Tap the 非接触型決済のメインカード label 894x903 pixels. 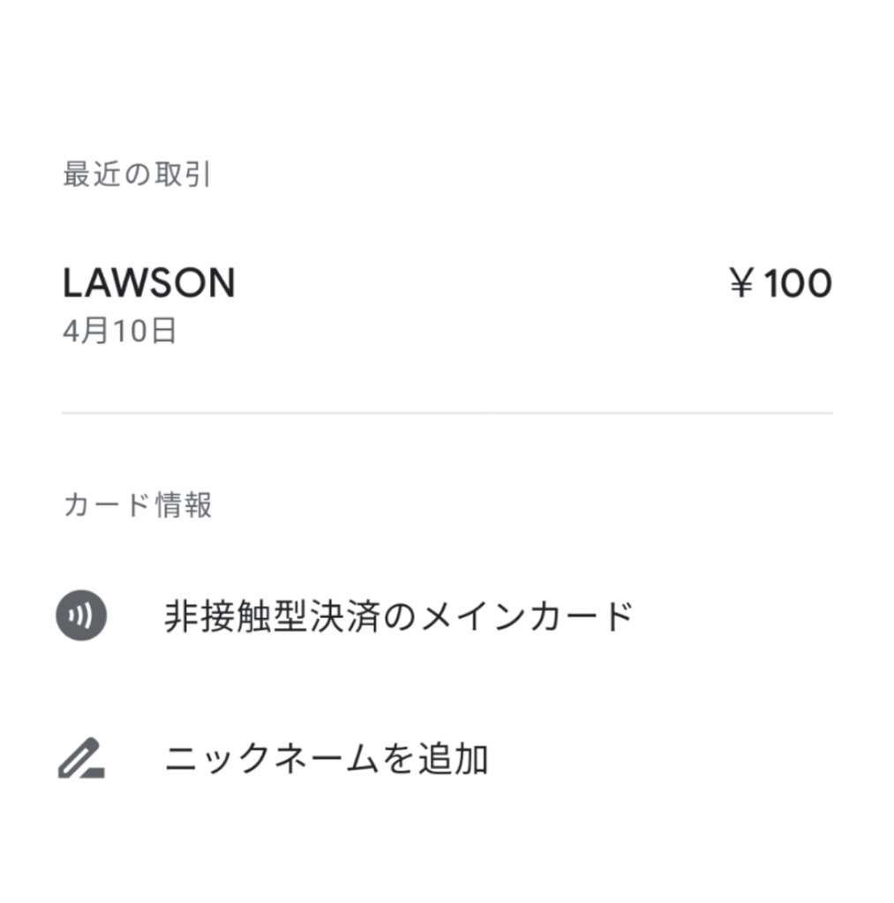(399, 616)
